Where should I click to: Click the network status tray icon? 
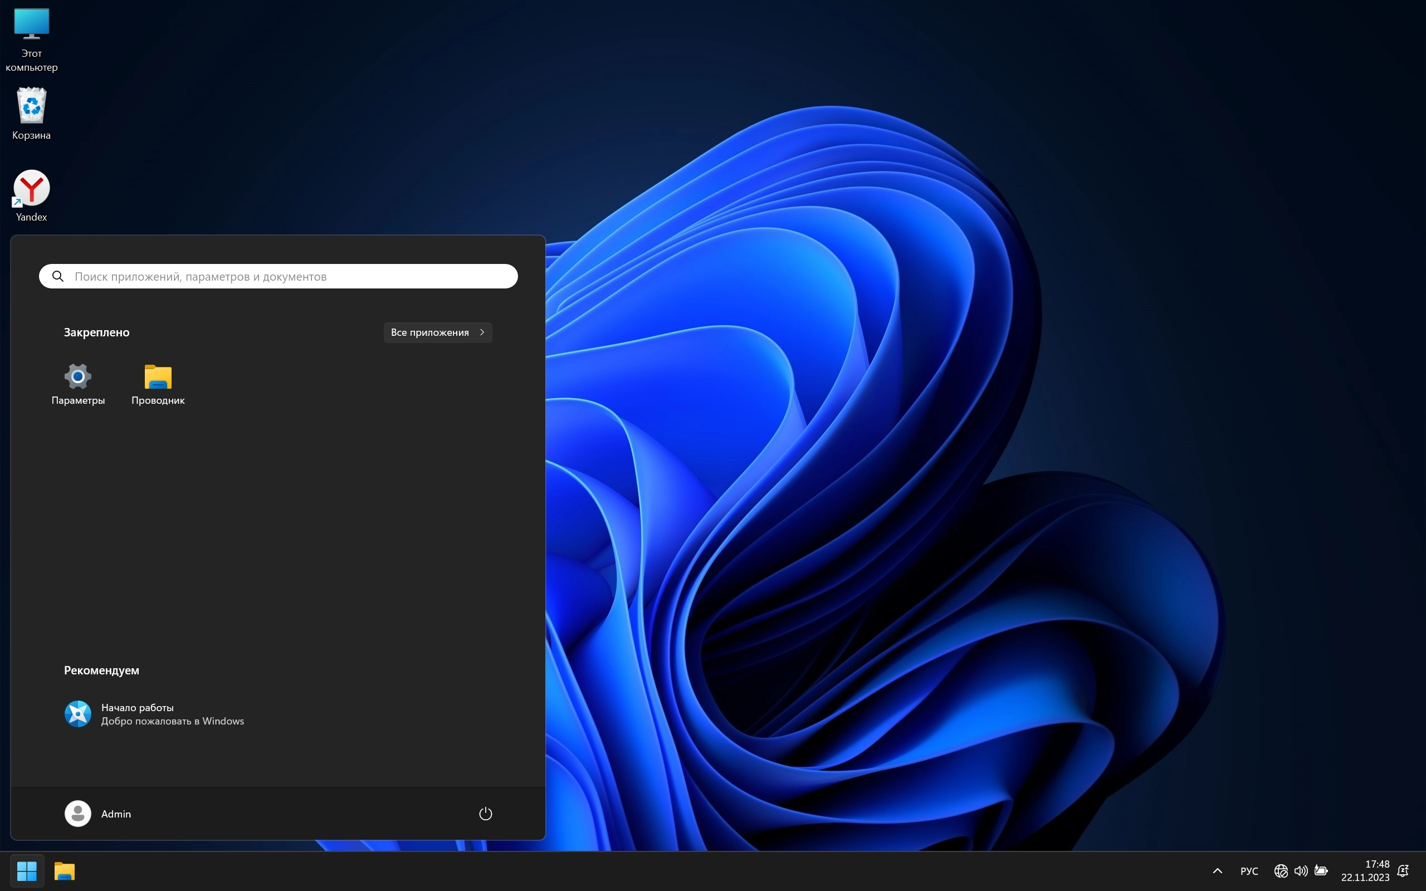click(1281, 870)
